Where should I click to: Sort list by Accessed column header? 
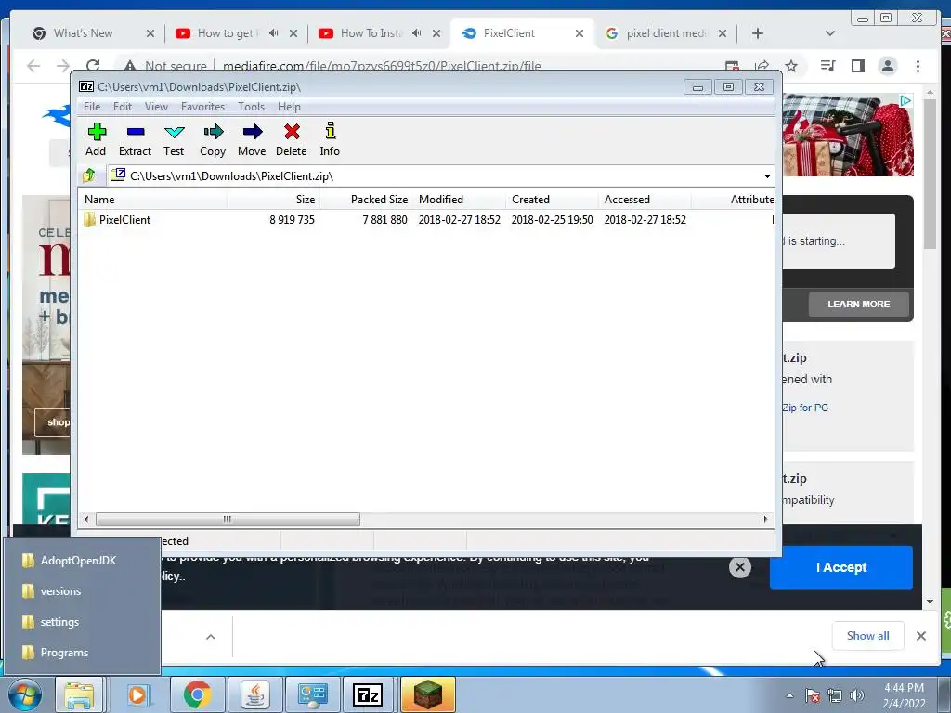(x=645, y=200)
